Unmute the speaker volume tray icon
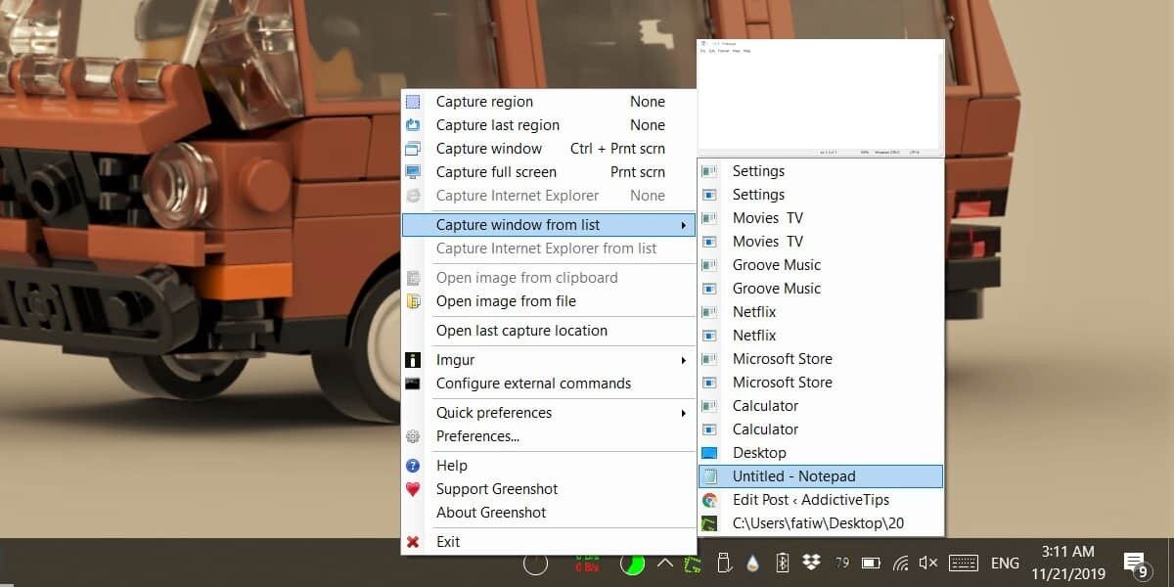The width and height of the screenshot is (1174, 587). (x=928, y=564)
